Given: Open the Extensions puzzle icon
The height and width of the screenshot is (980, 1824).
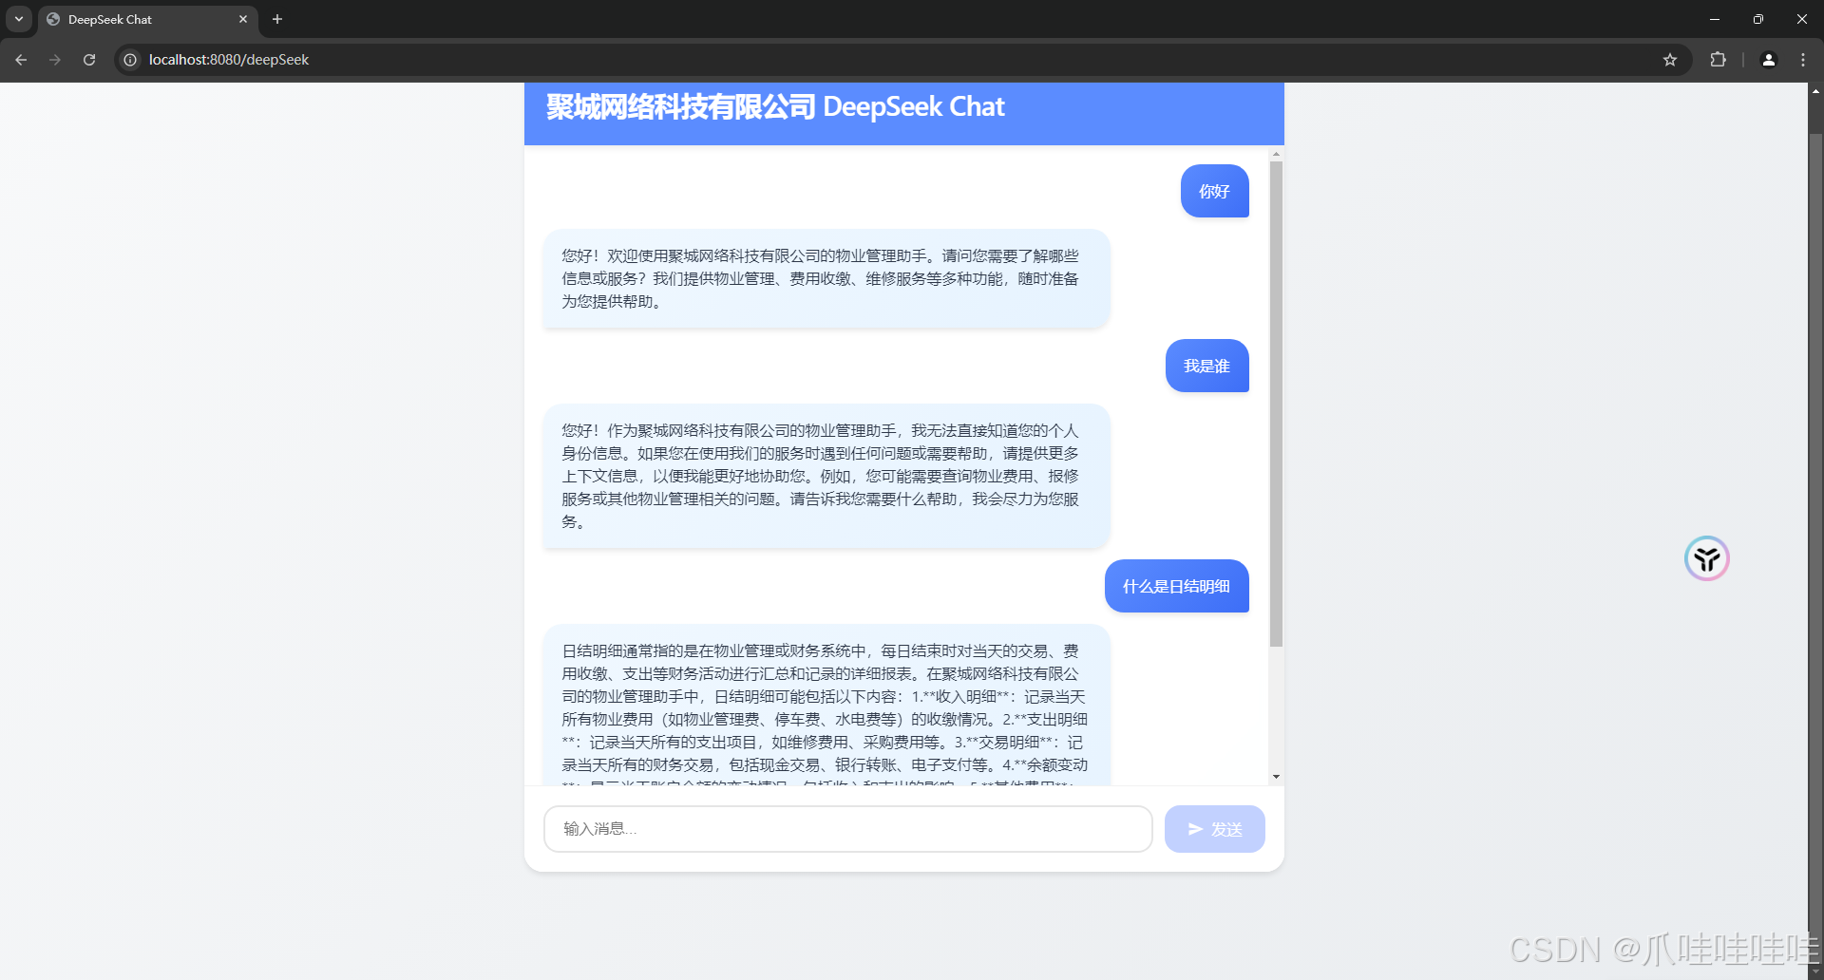Looking at the screenshot, I should (1718, 60).
